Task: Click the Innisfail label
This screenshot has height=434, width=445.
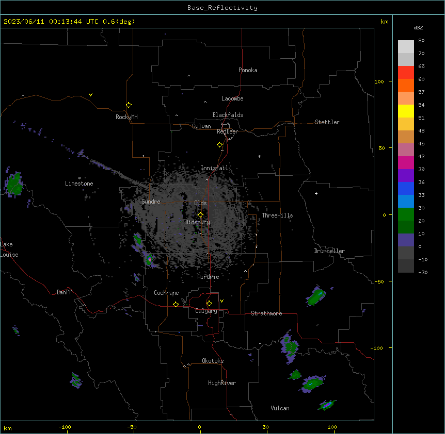Action: coord(214,168)
